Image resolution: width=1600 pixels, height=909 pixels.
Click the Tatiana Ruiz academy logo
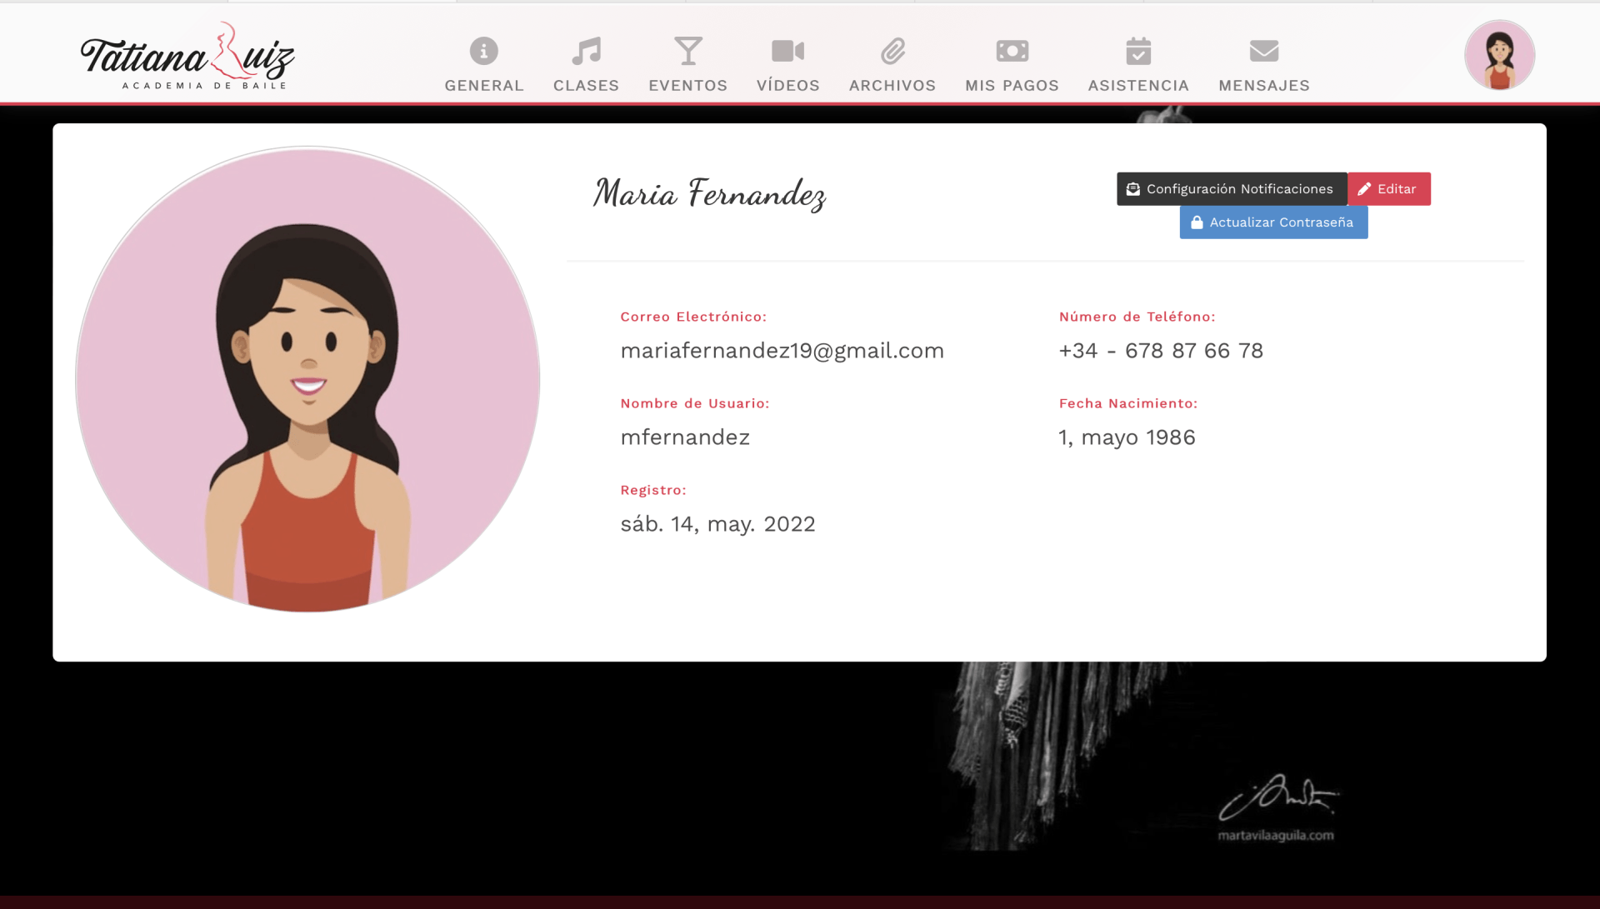pos(187,57)
